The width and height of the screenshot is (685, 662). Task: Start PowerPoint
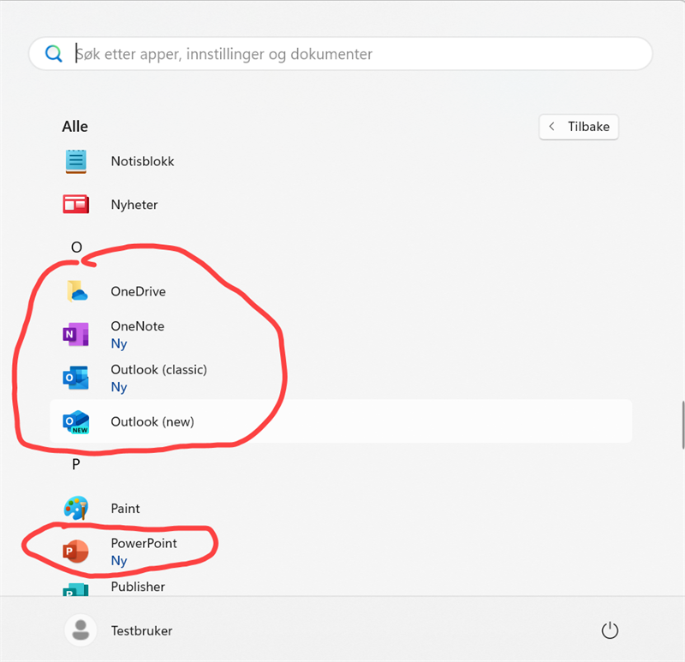(x=143, y=543)
